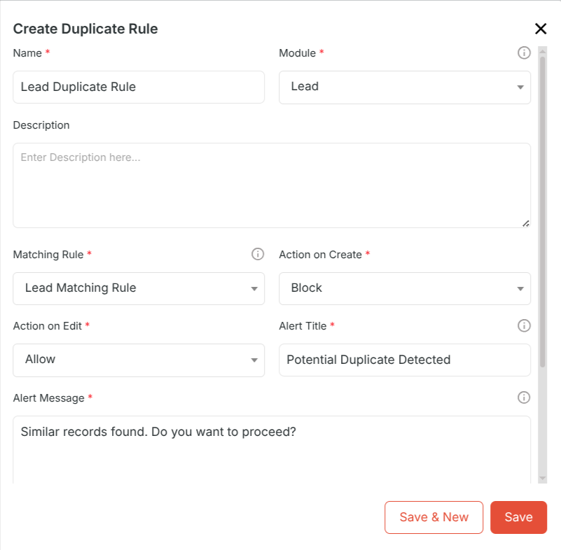Click the Save & New button
561x550 pixels.
tap(434, 517)
